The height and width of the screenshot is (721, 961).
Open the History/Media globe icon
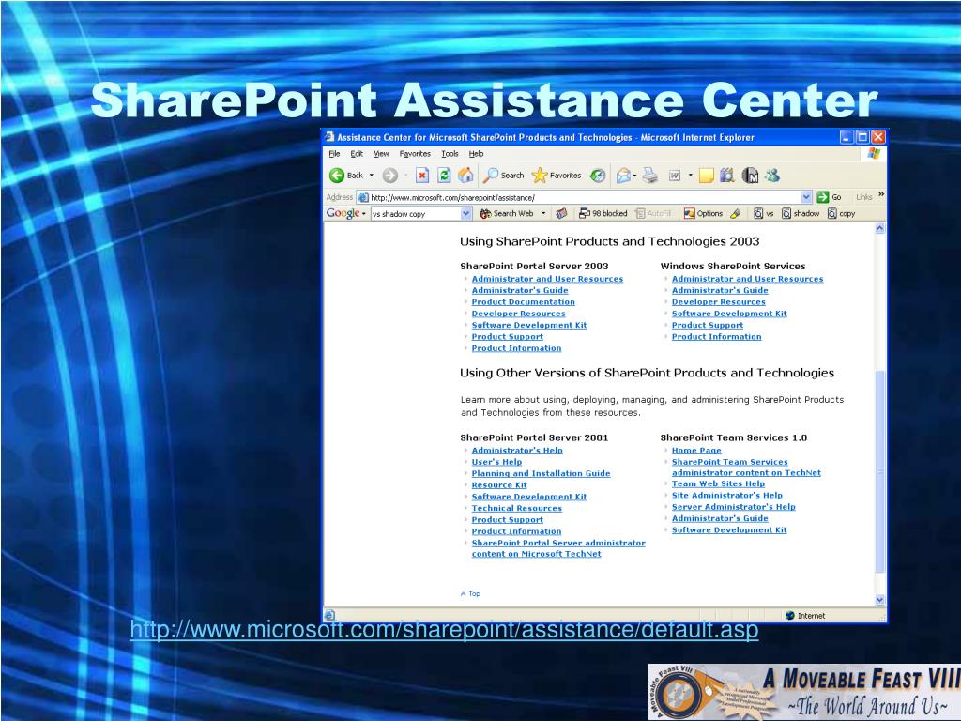click(x=598, y=176)
